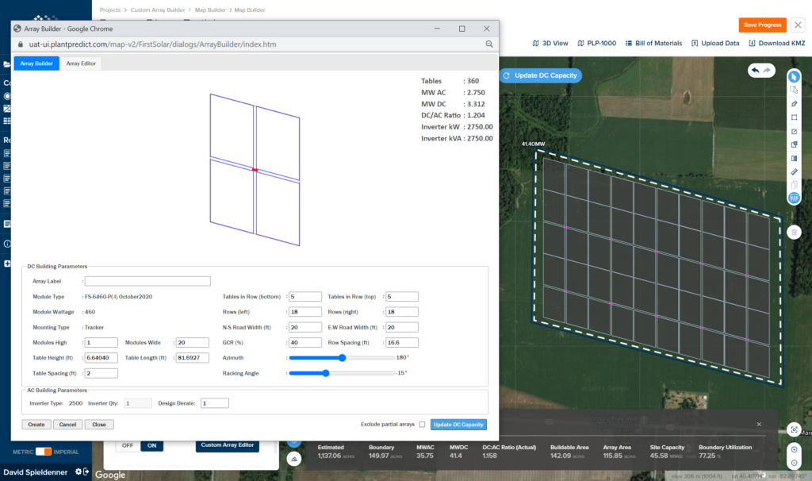Click the Rows (right) field
This screenshot has width=812, height=481.
coord(402,312)
